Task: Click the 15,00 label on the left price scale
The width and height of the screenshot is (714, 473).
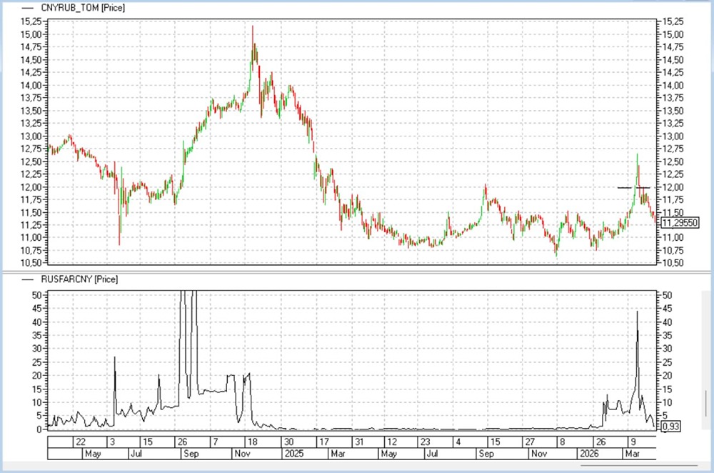Action: tap(31, 34)
